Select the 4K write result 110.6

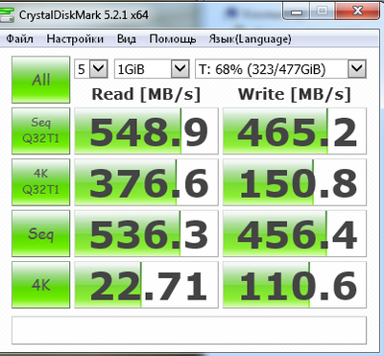point(295,285)
